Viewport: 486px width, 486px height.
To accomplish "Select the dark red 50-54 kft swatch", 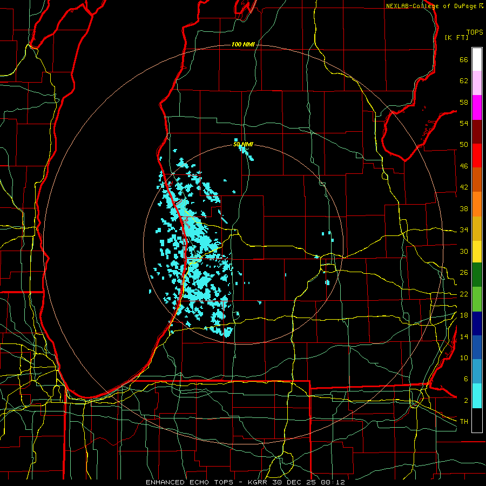I will [x=477, y=132].
